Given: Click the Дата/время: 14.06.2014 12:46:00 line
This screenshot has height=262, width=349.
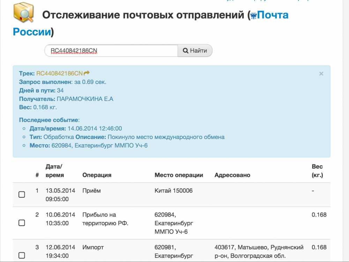Looking at the screenshot, I should (x=76, y=129).
